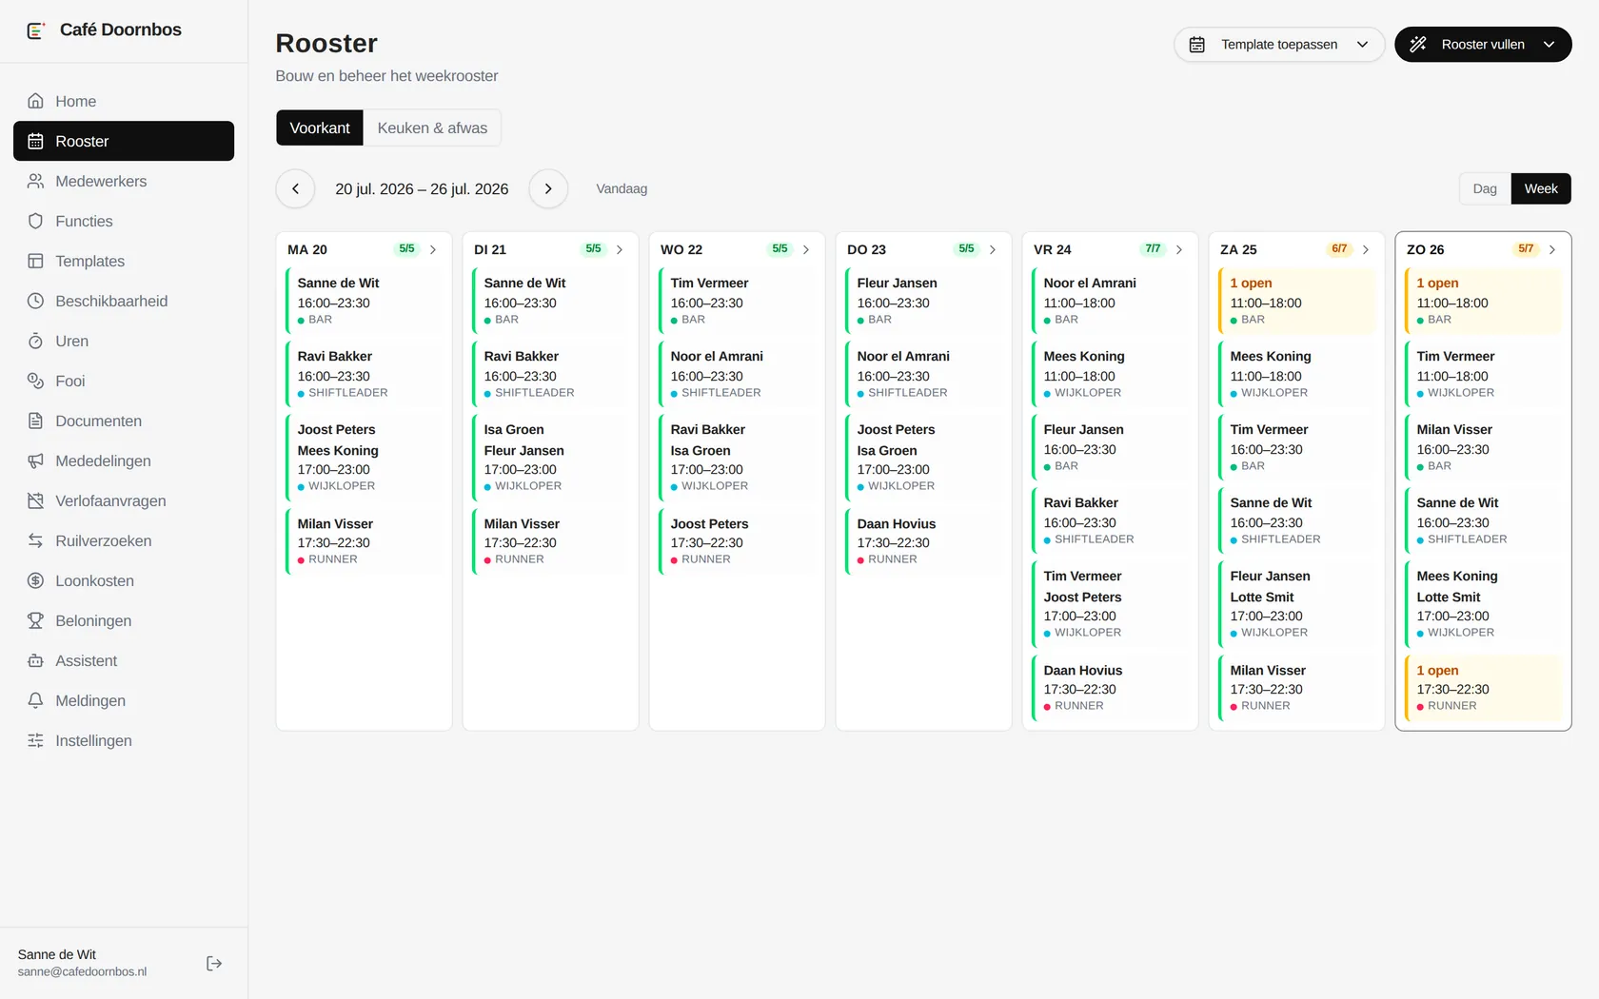Click the Instellingen sliders icon
This screenshot has width=1599, height=999.
pos(35,740)
